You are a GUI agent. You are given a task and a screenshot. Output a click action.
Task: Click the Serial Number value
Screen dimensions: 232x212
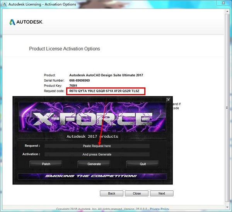(x=80, y=80)
